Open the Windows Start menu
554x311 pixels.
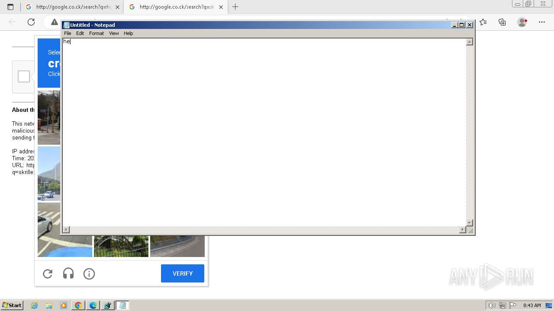point(12,305)
